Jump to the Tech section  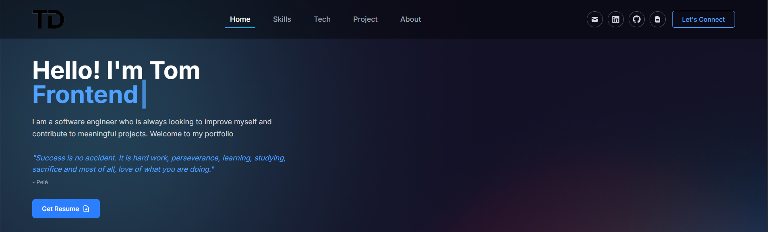click(x=322, y=19)
